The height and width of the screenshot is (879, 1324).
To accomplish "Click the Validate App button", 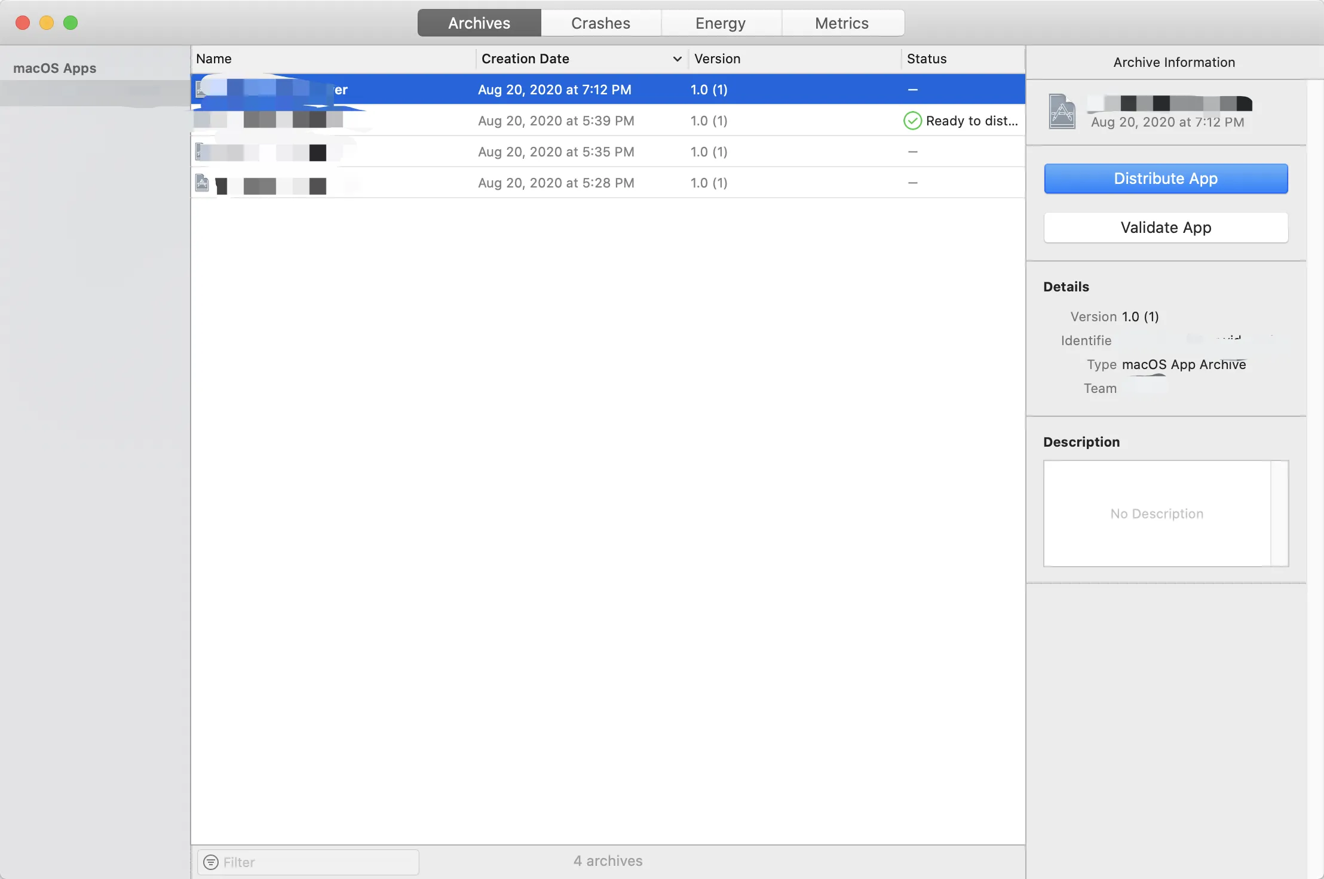I will (1166, 227).
